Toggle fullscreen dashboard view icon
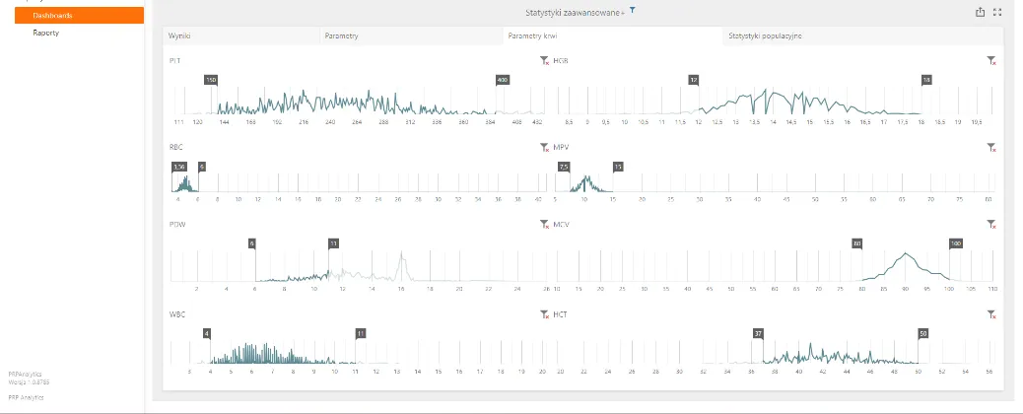The width and height of the screenshot is (1023, 414). click(997, 12)
